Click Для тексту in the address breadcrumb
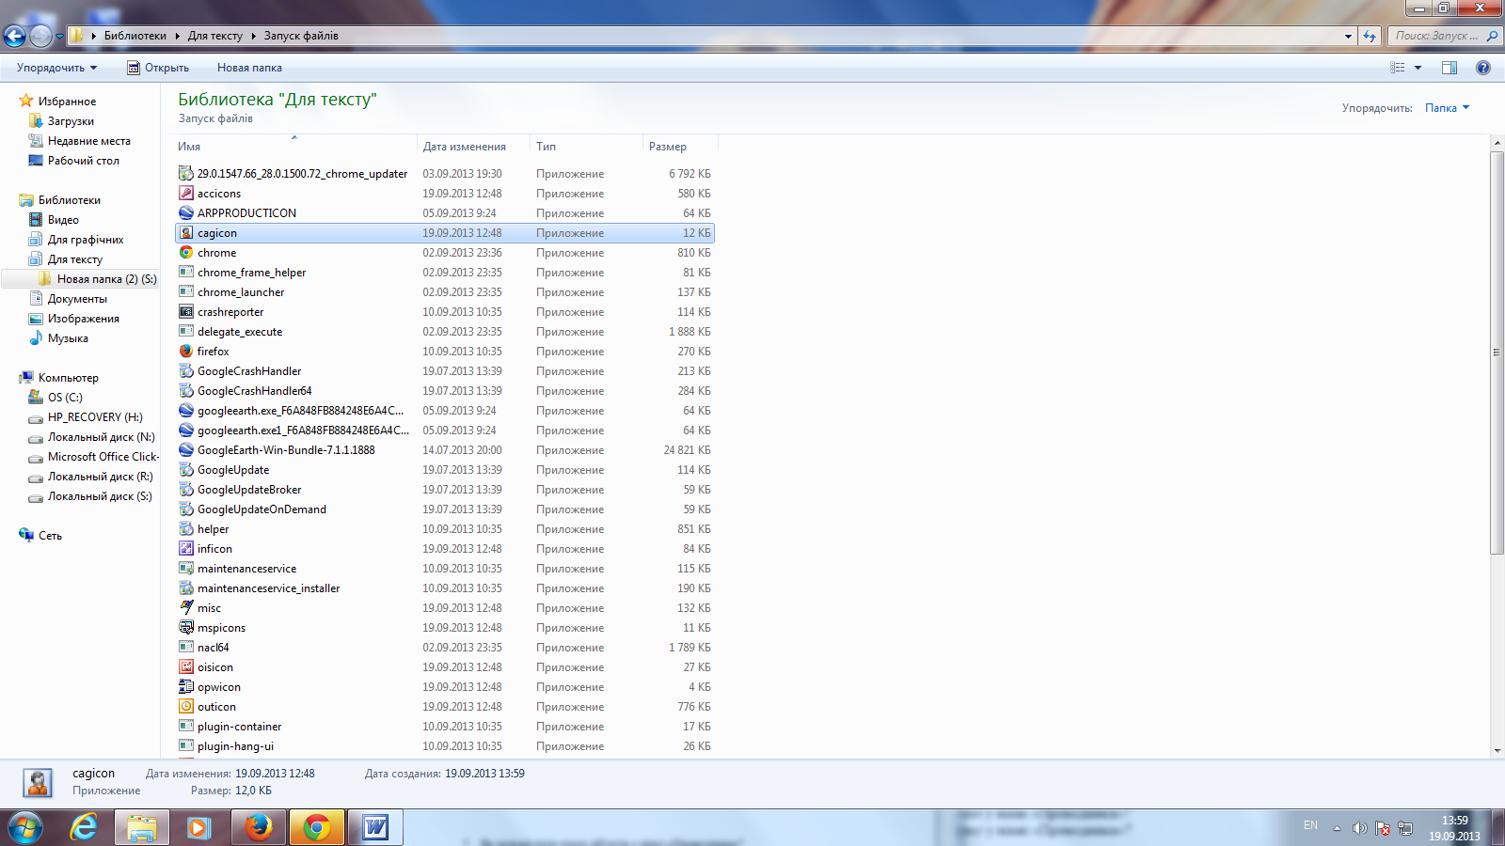The image size is (1505, 846). (214, 36)
